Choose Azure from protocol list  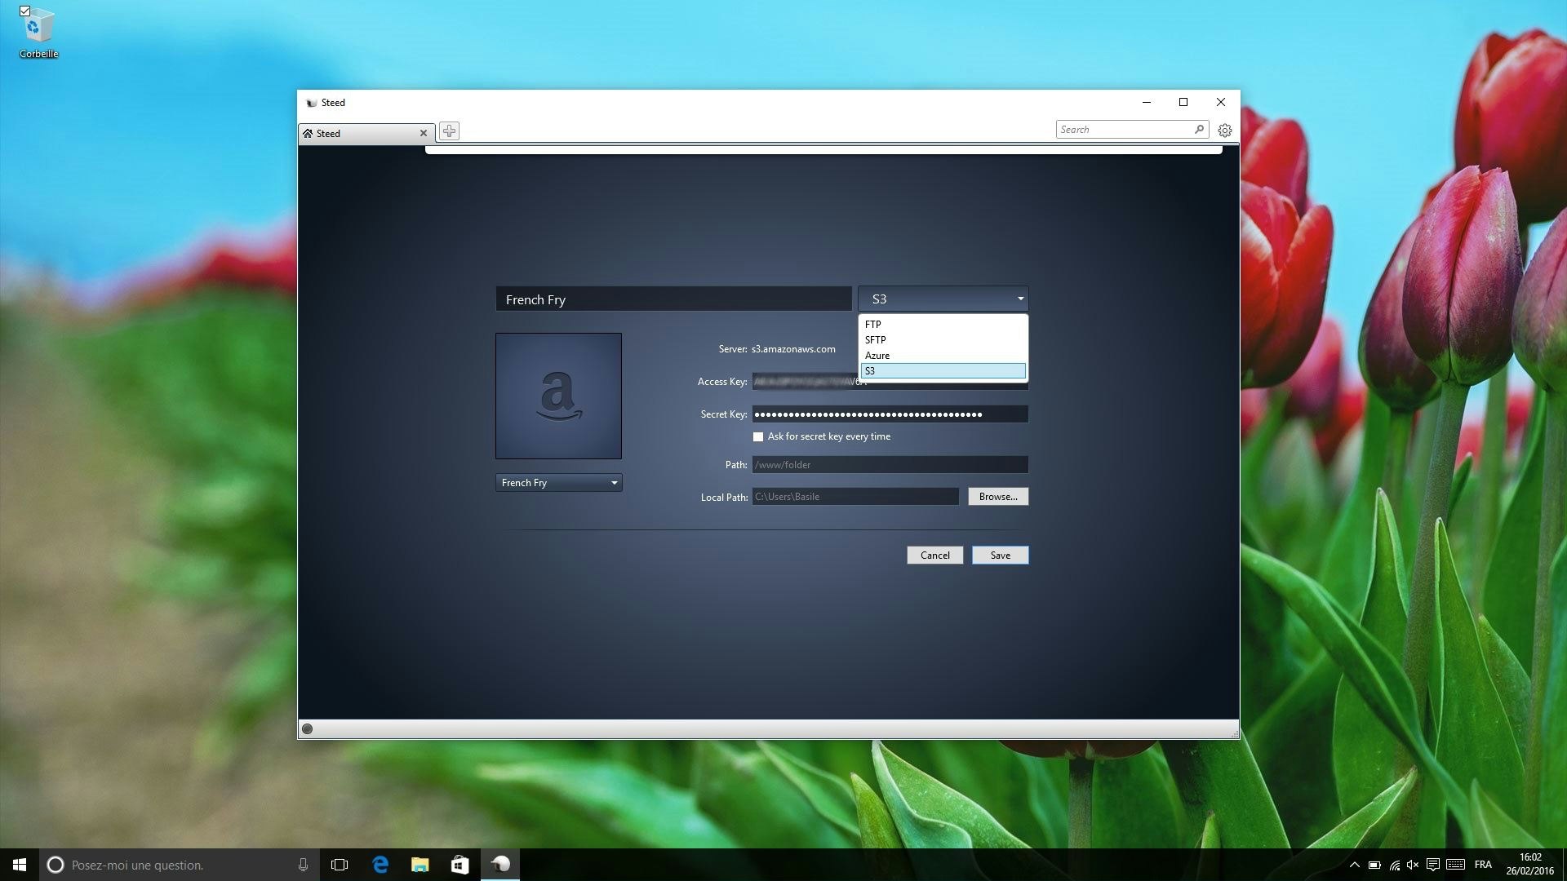[x=877, y=356]
